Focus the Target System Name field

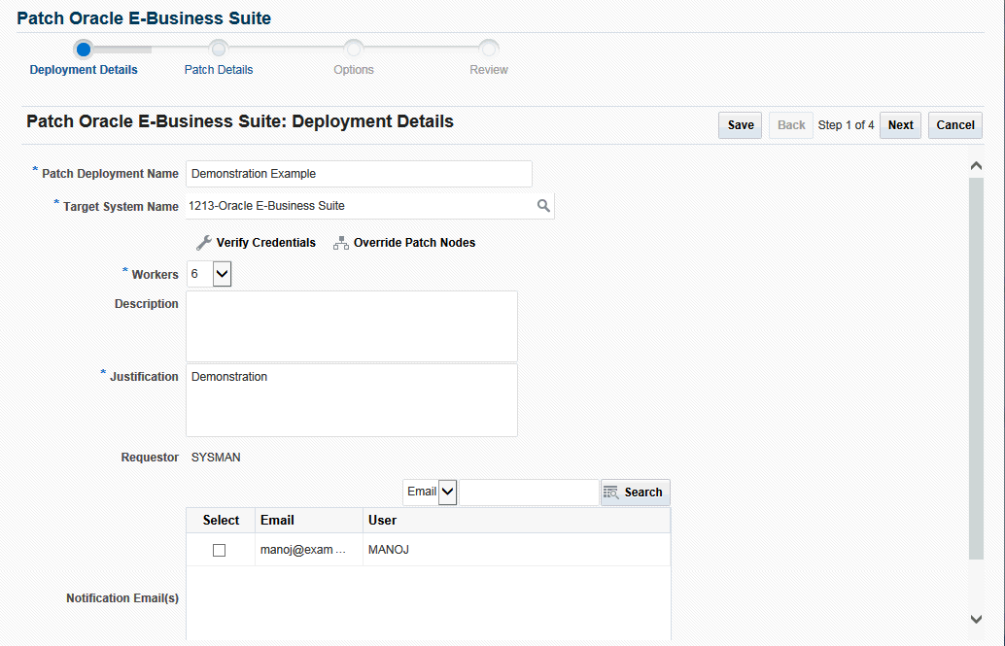click(x=361, y=206)
